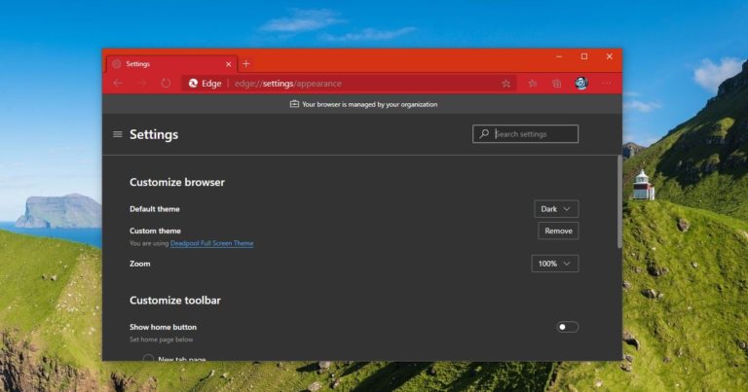Close the Settings tab
Screen dimensions: 748x392
tap(229, 64)
